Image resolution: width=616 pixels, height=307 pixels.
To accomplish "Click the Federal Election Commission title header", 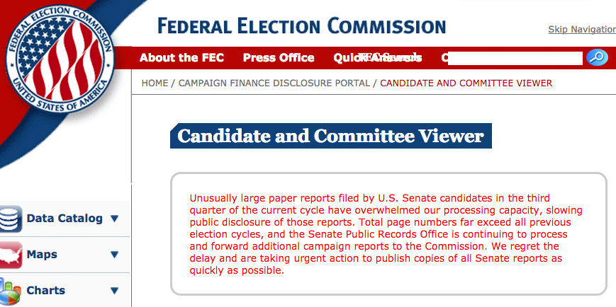I will click(302, 26).
